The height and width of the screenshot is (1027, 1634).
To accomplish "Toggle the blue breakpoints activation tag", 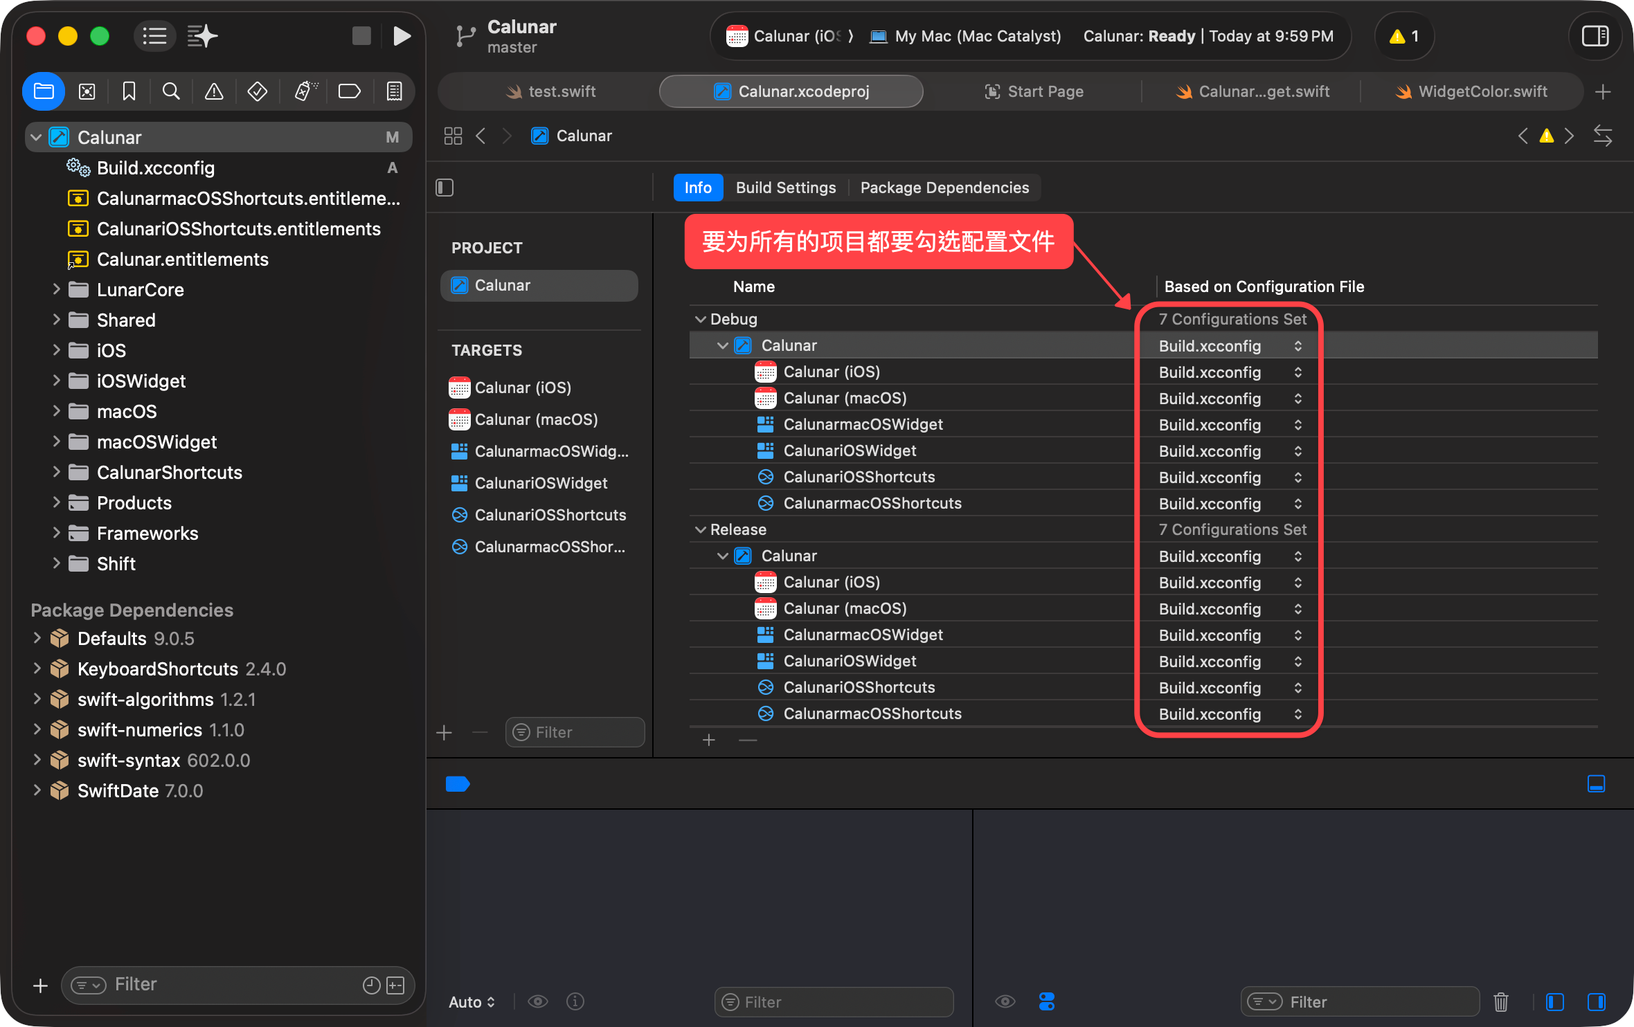I will click(x=458, y=783).
